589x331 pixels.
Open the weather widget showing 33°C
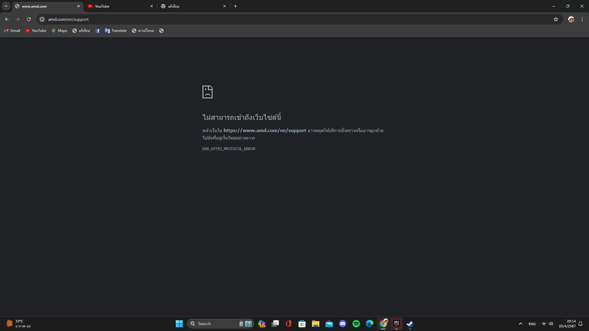point(18,324)
